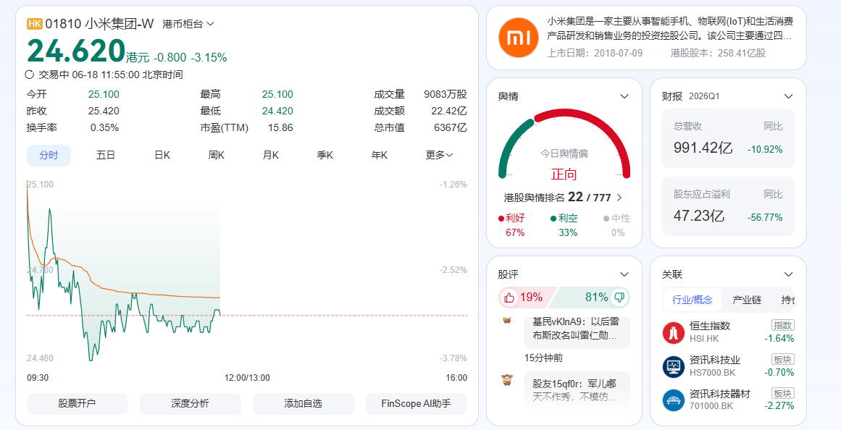This screenshot has width=841, height=430.
Task: Switch to the 日K chart tab
Action: 162,155
